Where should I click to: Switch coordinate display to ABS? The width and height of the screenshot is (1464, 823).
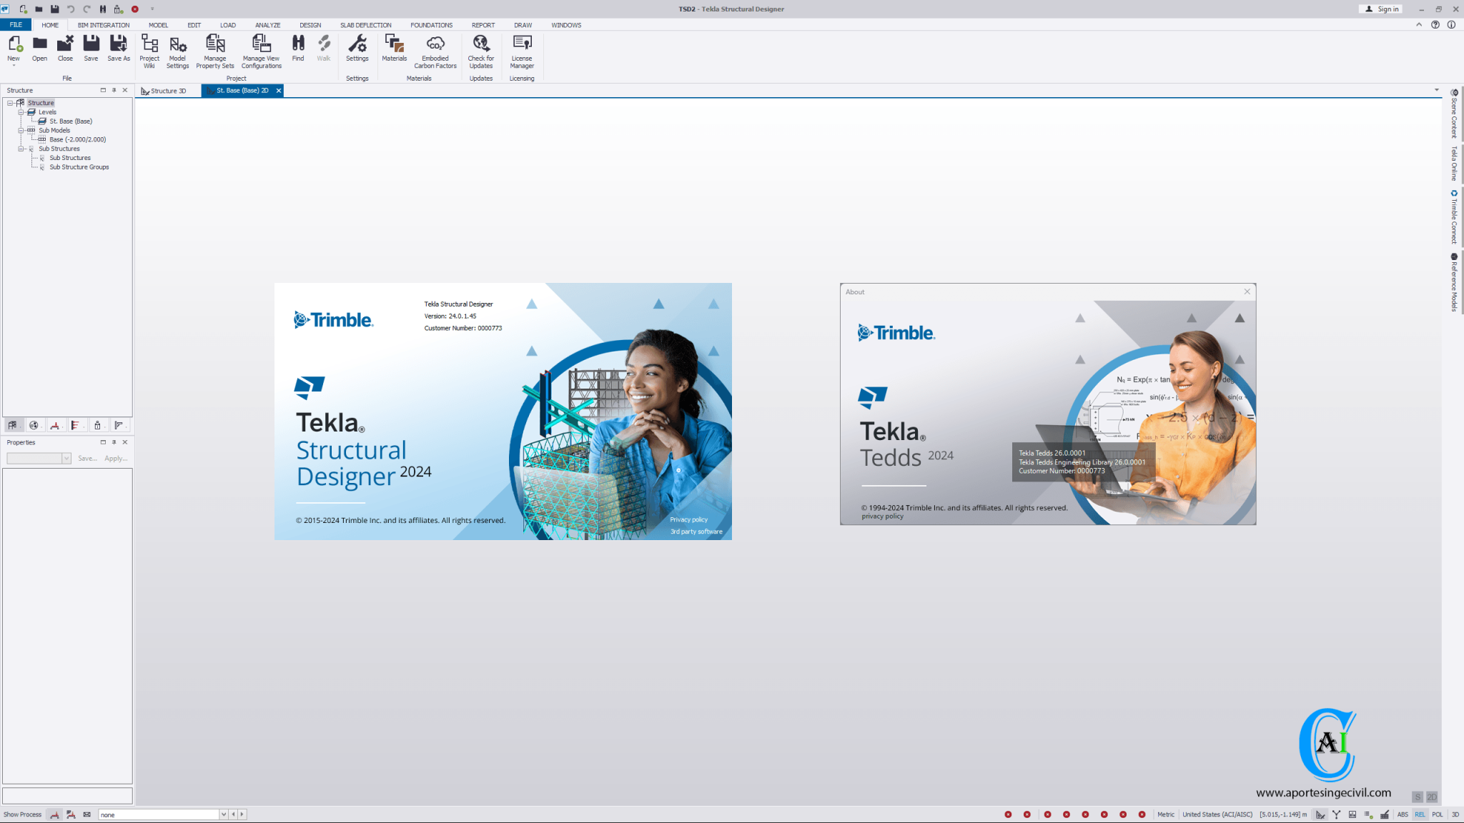tap(1403, 814)
